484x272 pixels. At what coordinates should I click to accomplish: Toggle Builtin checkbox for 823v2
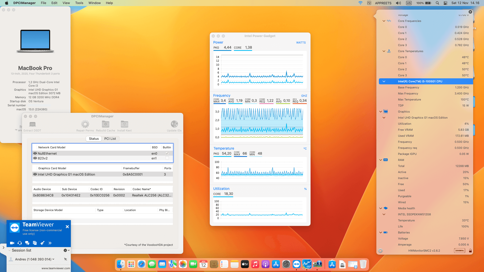click(x=167, y=158)
